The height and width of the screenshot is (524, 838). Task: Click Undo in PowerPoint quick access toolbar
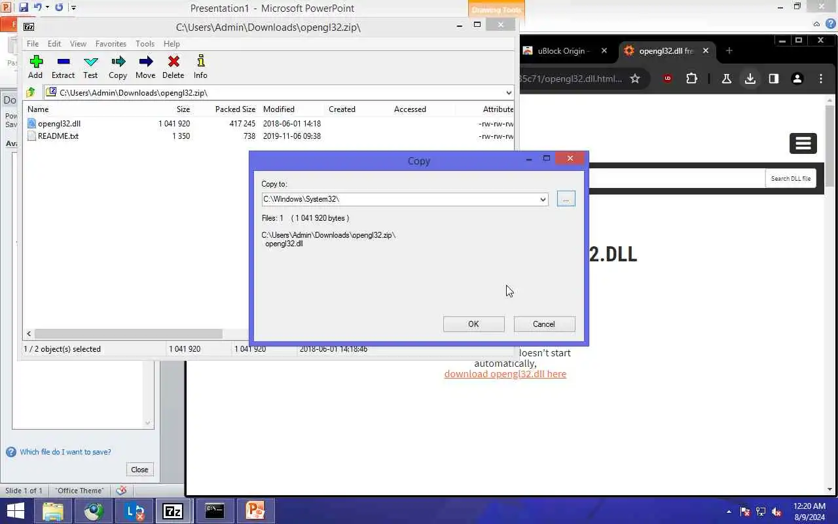[x=38, y=8]
